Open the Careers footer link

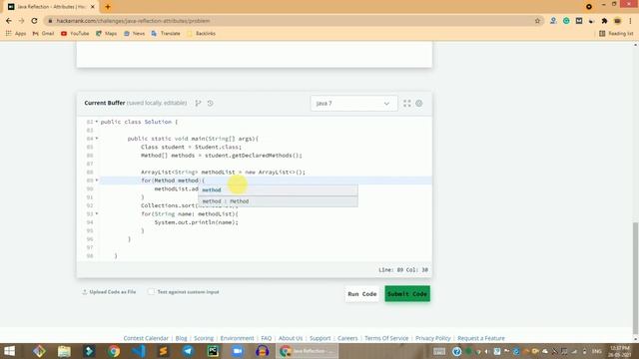(x=347, y=338)
